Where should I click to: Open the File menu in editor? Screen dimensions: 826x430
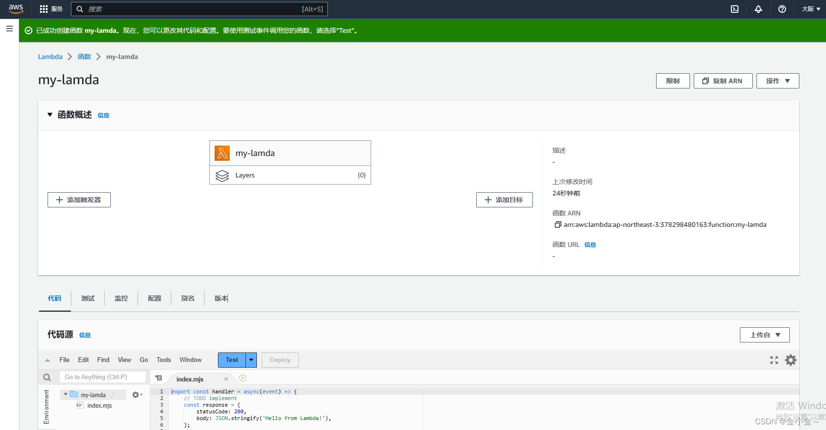pos(64,360)
